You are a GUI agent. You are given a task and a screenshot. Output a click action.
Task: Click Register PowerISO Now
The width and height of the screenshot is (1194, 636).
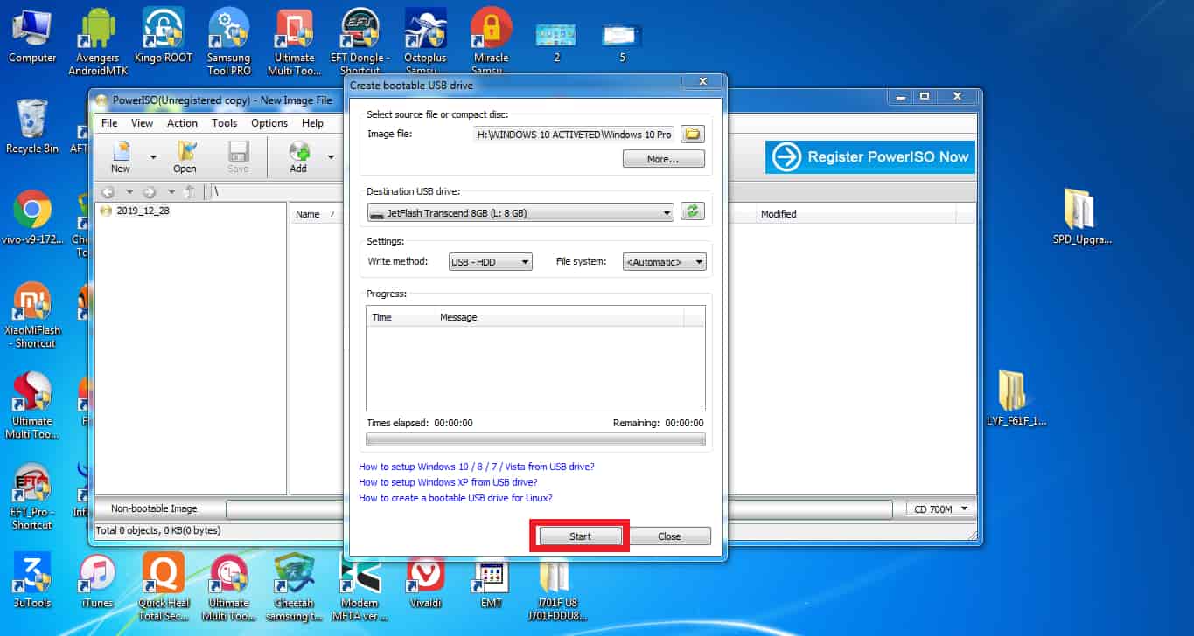869,157
